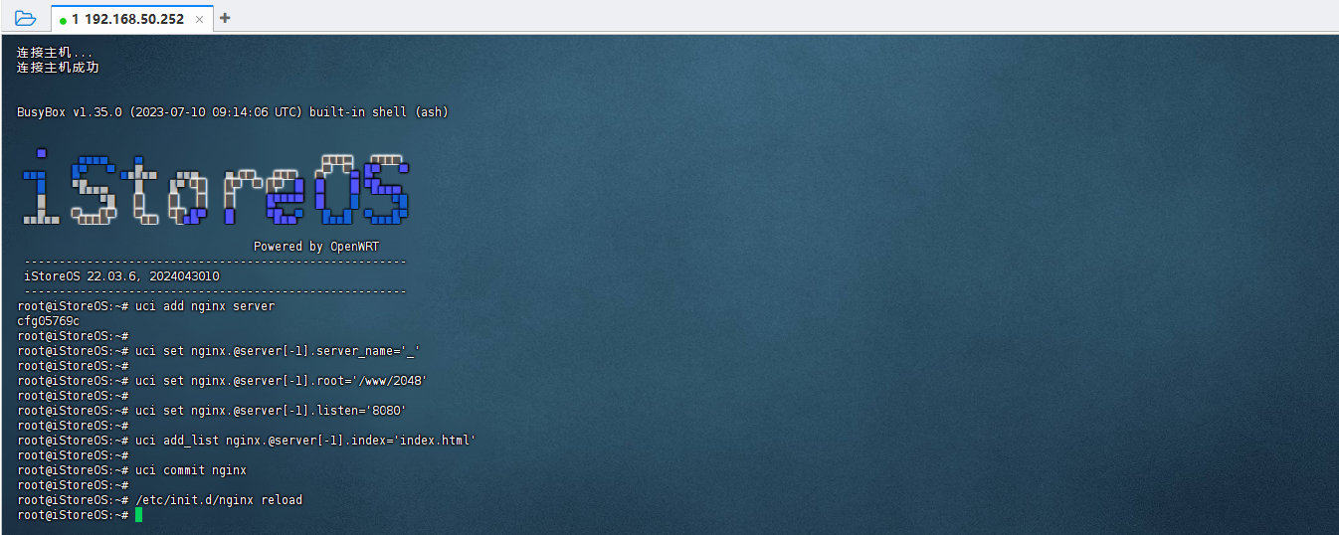Click the green terminal cursor block
This screenshot has height=535, width=1339.
139,515
